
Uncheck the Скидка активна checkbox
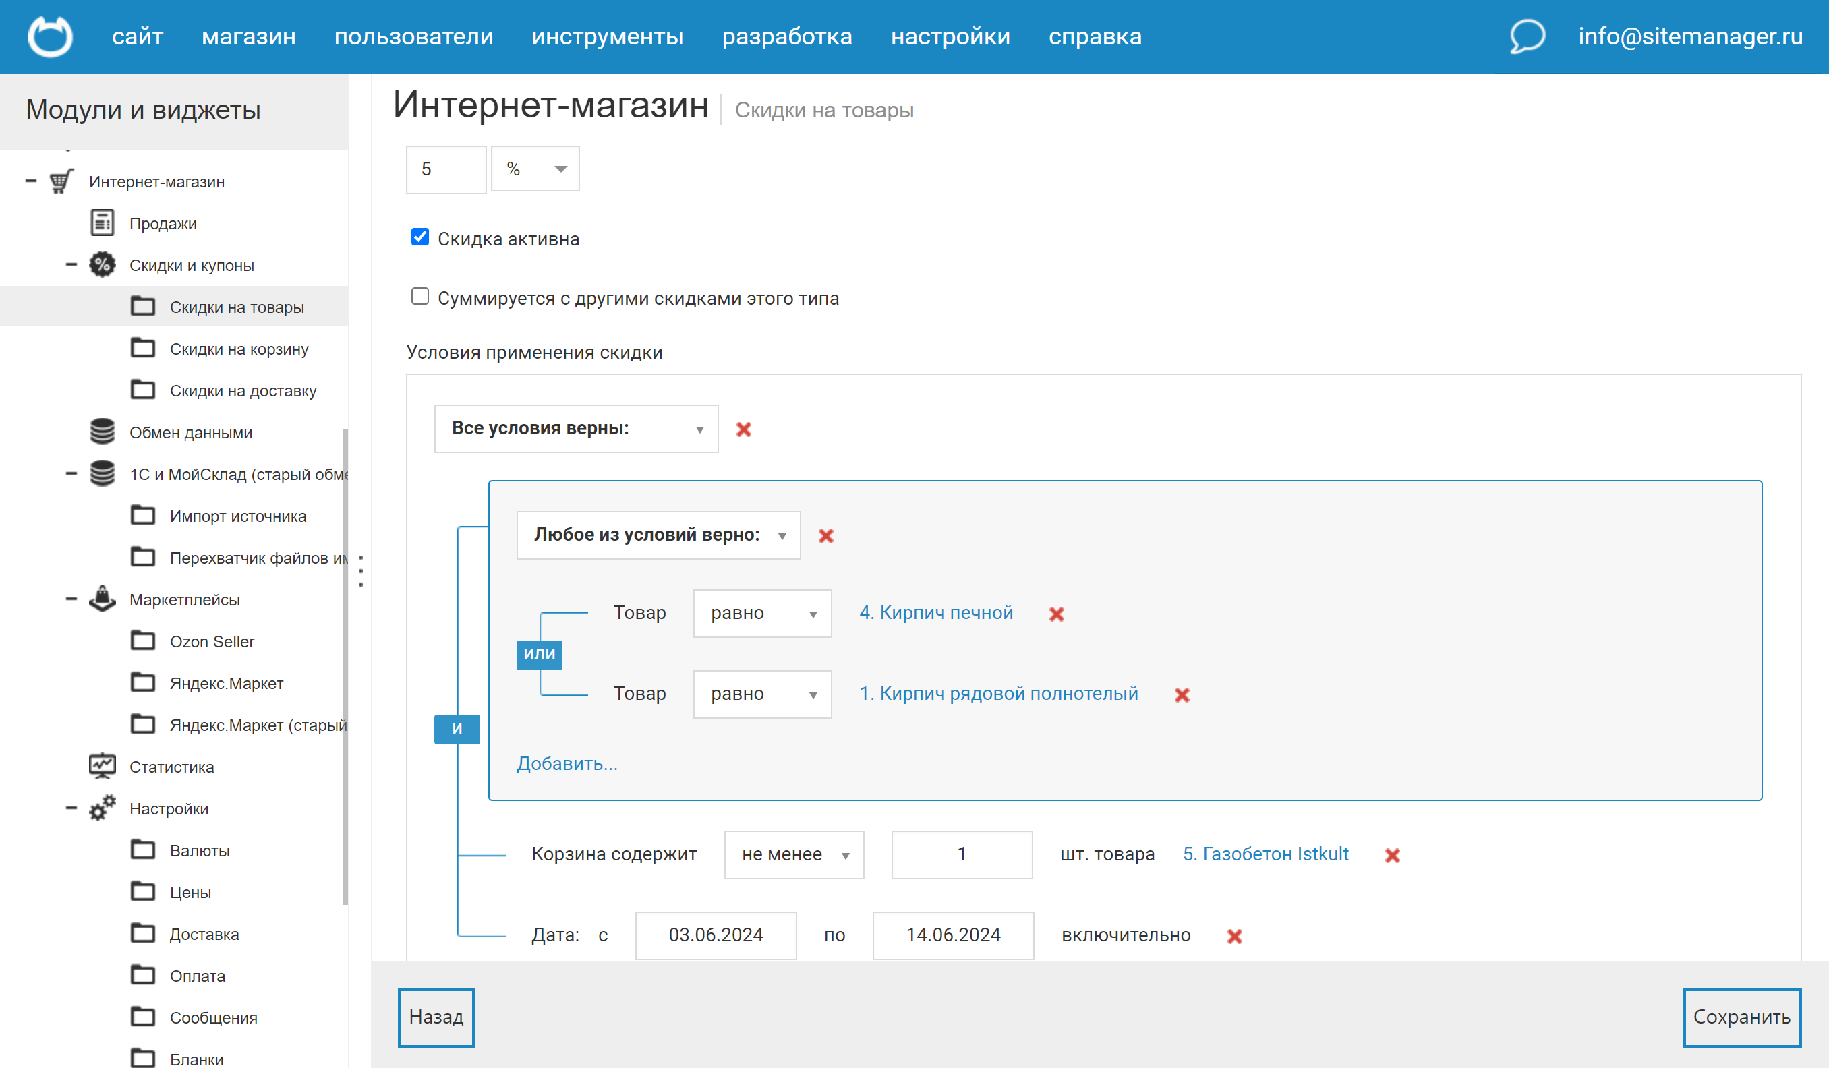click(x=419, y=236)
